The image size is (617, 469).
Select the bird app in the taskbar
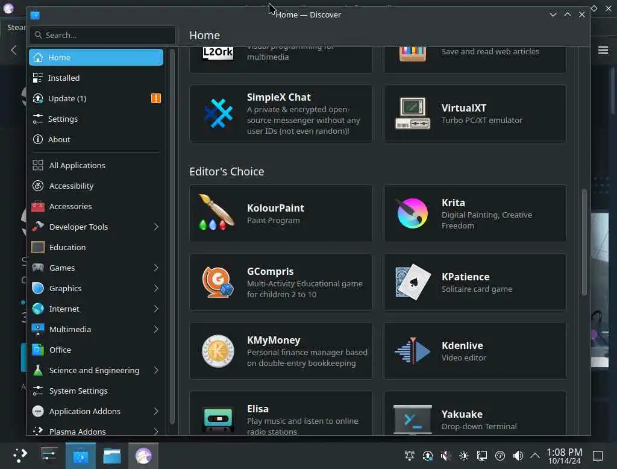(x=143, y=456)
